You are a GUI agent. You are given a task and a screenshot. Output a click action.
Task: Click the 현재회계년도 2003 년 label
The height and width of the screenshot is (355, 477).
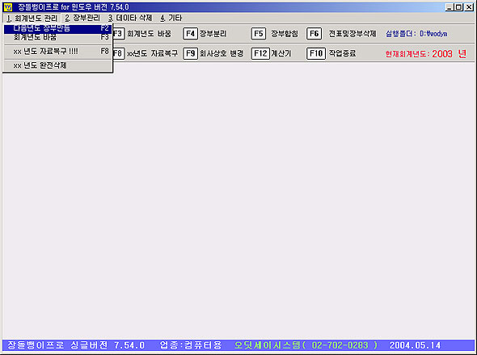click(x=425, y=54)
